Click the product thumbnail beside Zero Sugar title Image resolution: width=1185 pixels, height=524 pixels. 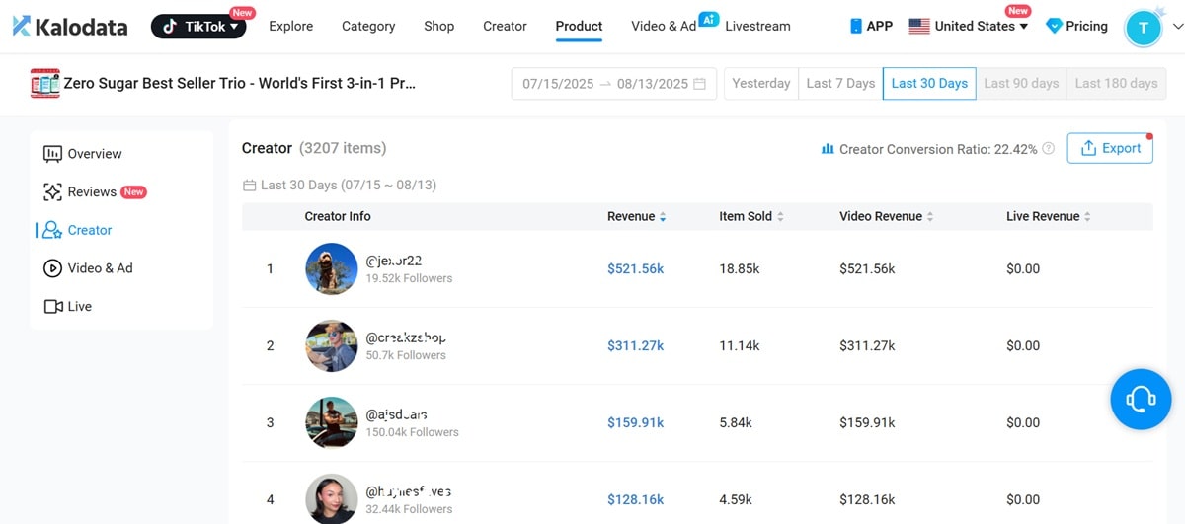click(45, 84)
